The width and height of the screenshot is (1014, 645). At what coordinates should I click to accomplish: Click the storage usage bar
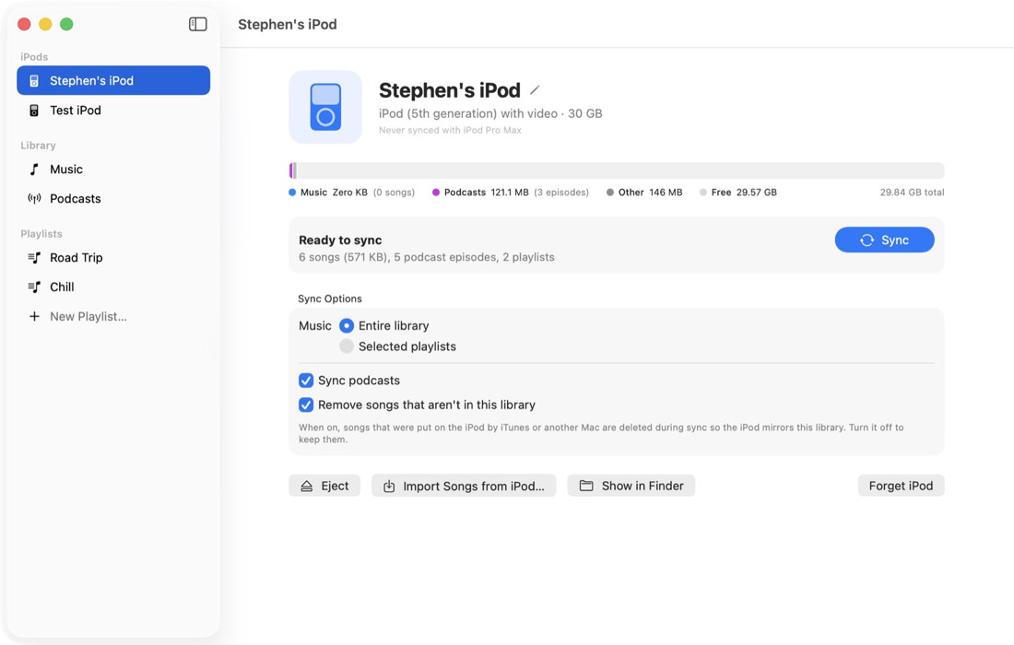tap(617, 170)
